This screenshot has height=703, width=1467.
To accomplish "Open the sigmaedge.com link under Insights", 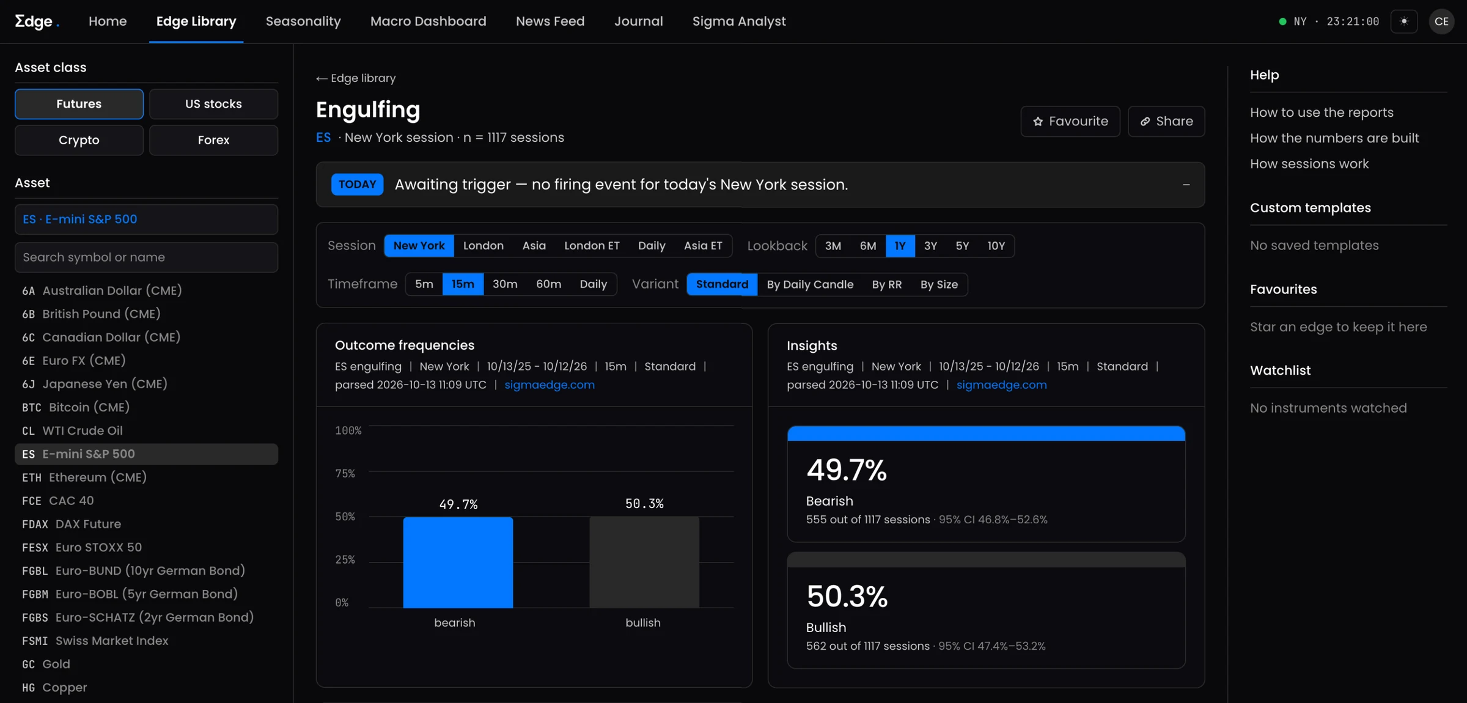I will click(x=1001, y=385).
